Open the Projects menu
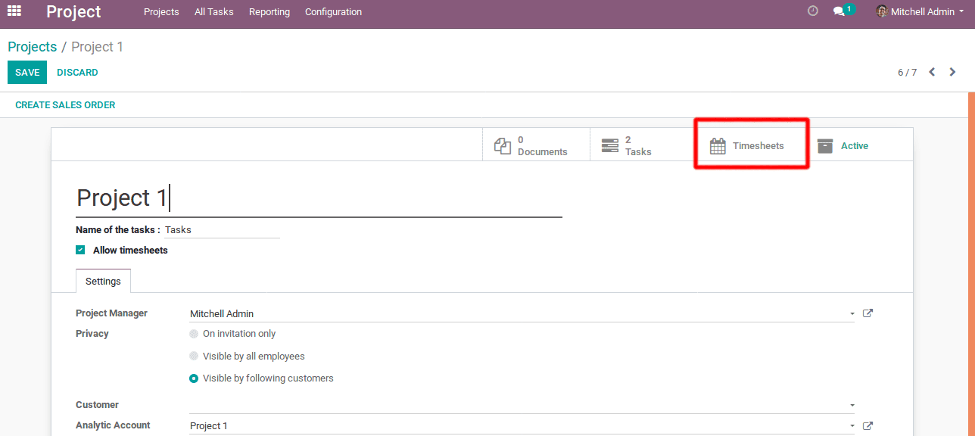 tap(161, 11)
